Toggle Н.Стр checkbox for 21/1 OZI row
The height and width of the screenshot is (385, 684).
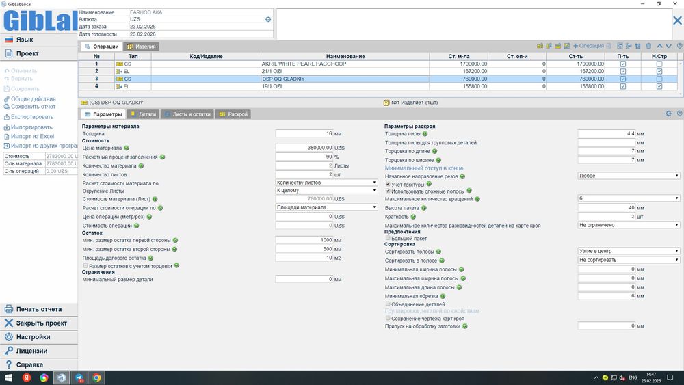[659, 71]
